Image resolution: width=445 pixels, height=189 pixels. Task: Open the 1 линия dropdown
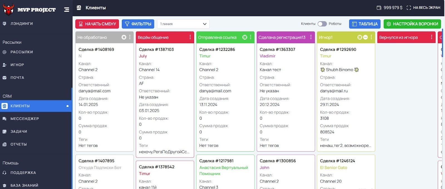(183, 24)
